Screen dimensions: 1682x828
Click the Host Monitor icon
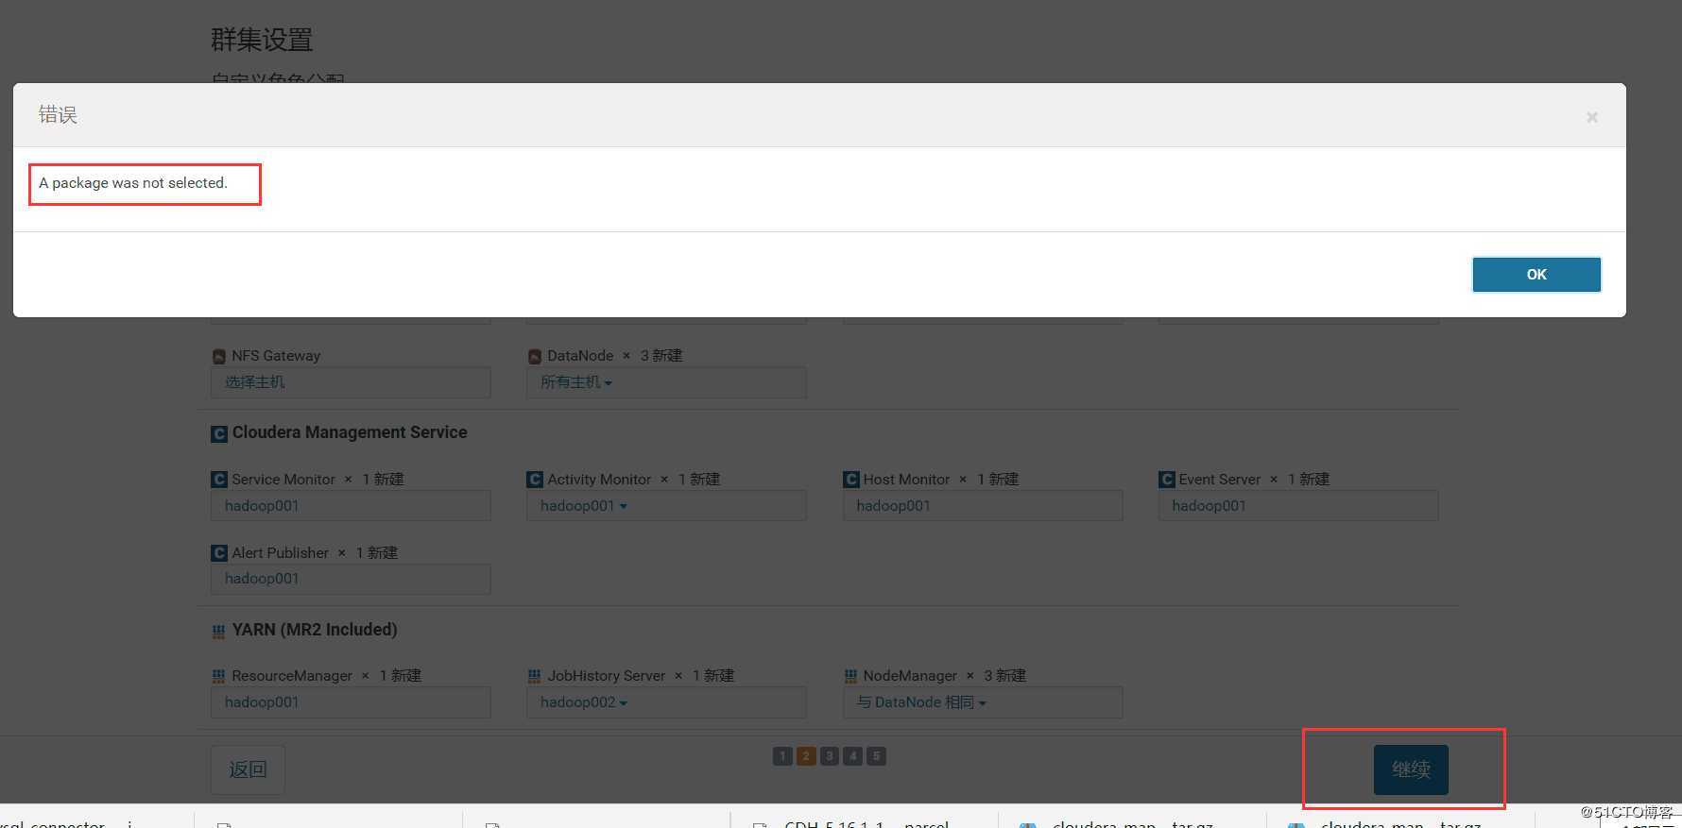(850, 480)
